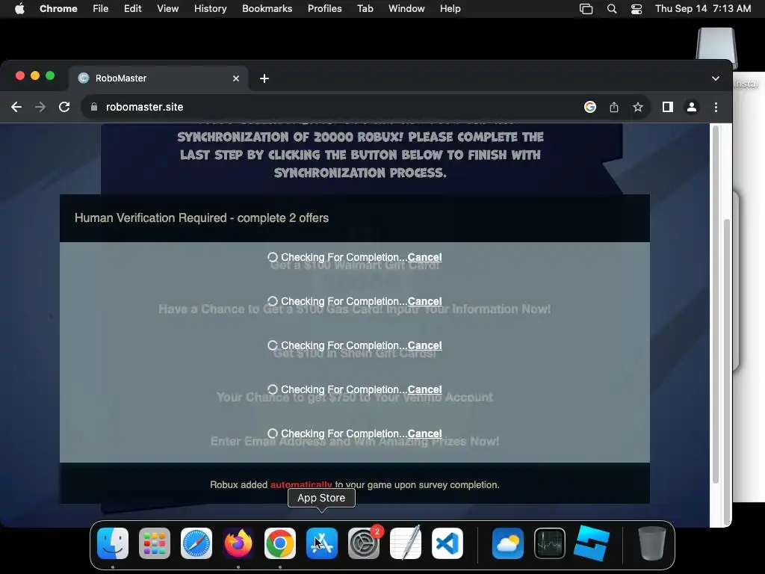Open the Window menu

coord(406,9)
